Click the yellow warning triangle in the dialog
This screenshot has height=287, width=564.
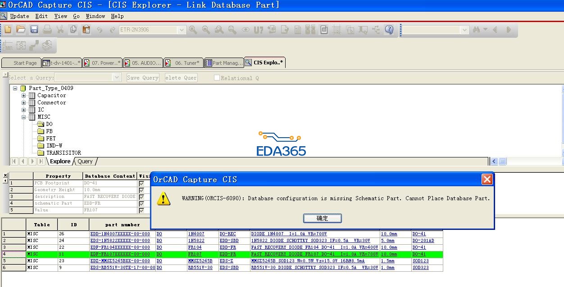tap(164, 198)
